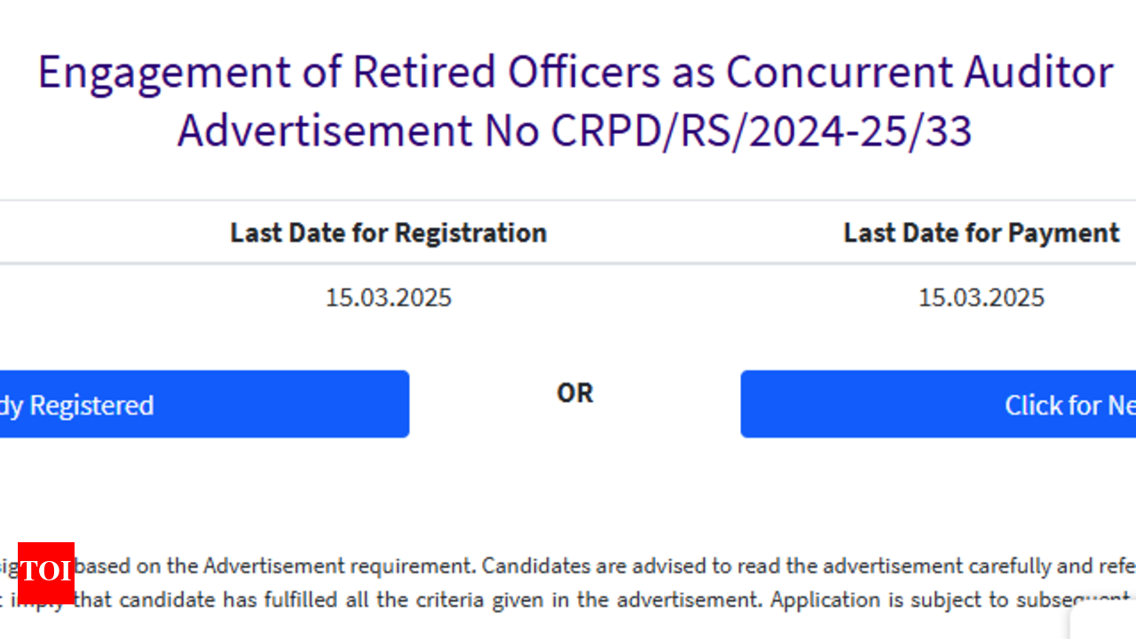Click the OR separator text
The image size is (1136, 639).
coord(574,393)
